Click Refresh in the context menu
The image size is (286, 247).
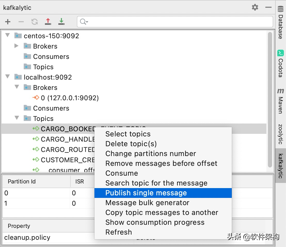[163, 232]
